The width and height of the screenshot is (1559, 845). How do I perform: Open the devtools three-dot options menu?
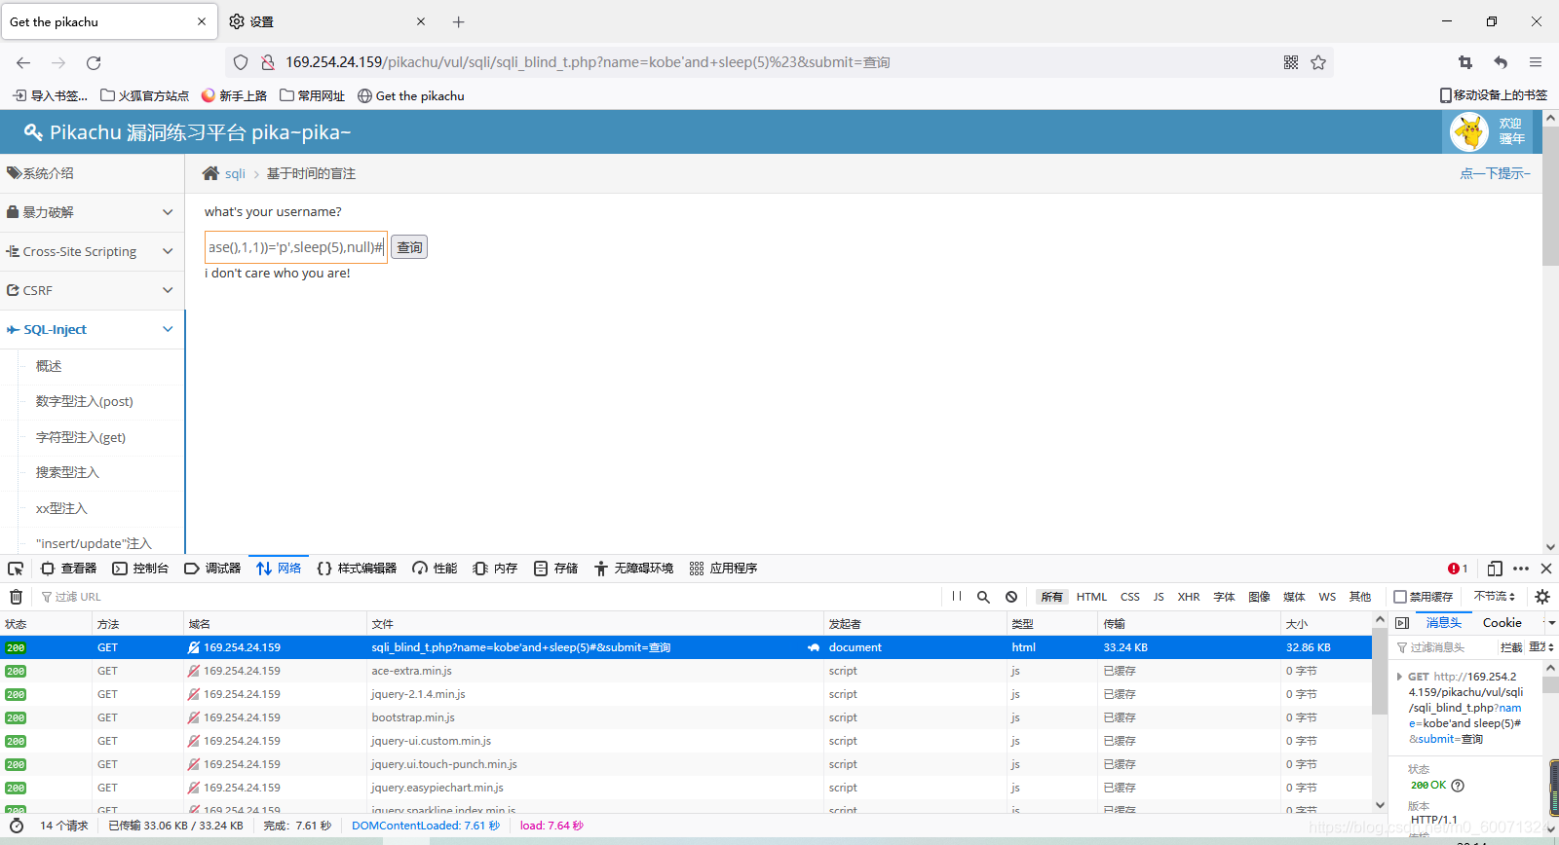tap(1521, 569)
